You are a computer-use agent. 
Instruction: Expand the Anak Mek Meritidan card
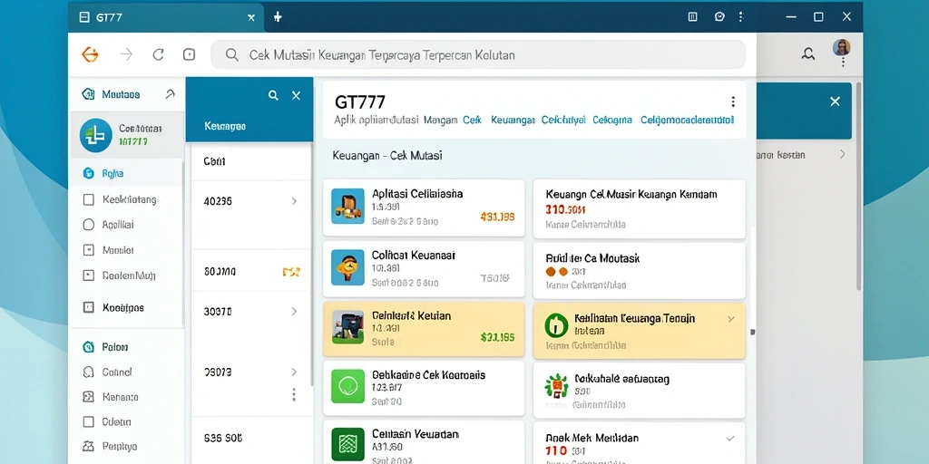(730, 439)
